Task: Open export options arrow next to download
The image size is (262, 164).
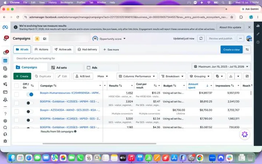Action: click(238, 76)
